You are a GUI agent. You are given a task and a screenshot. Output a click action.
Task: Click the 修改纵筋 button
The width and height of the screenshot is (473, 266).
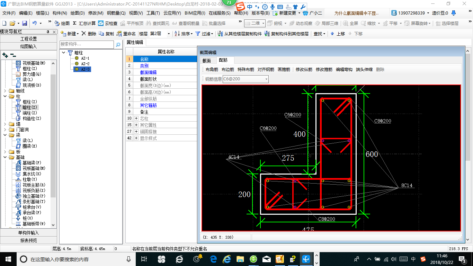click(x=304, y=70)
